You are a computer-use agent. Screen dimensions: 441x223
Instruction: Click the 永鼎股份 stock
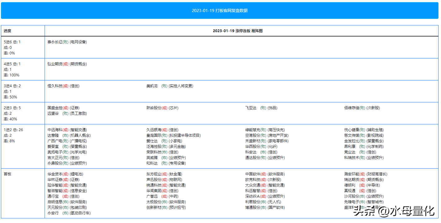point(55,163)
